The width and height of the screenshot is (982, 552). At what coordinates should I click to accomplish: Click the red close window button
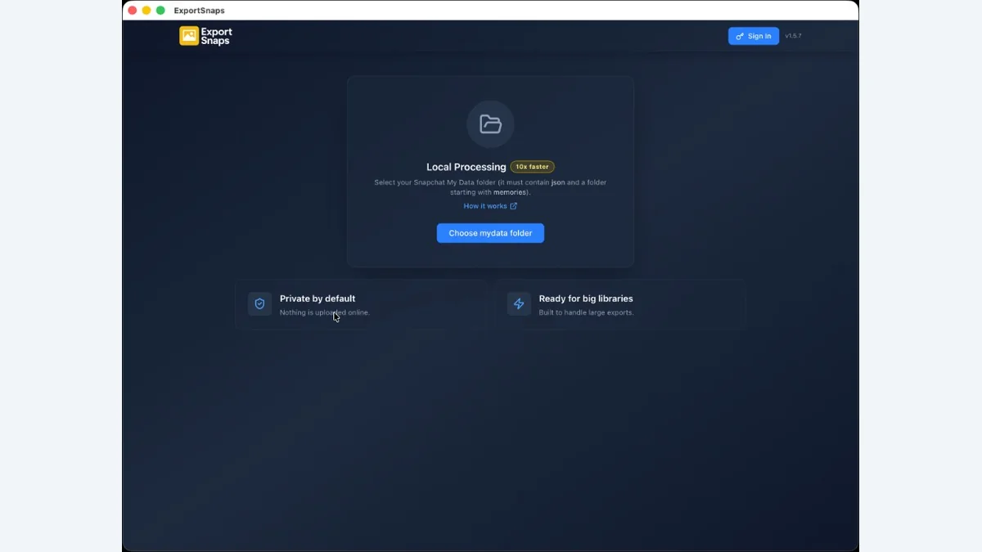(x=133, y=11)
